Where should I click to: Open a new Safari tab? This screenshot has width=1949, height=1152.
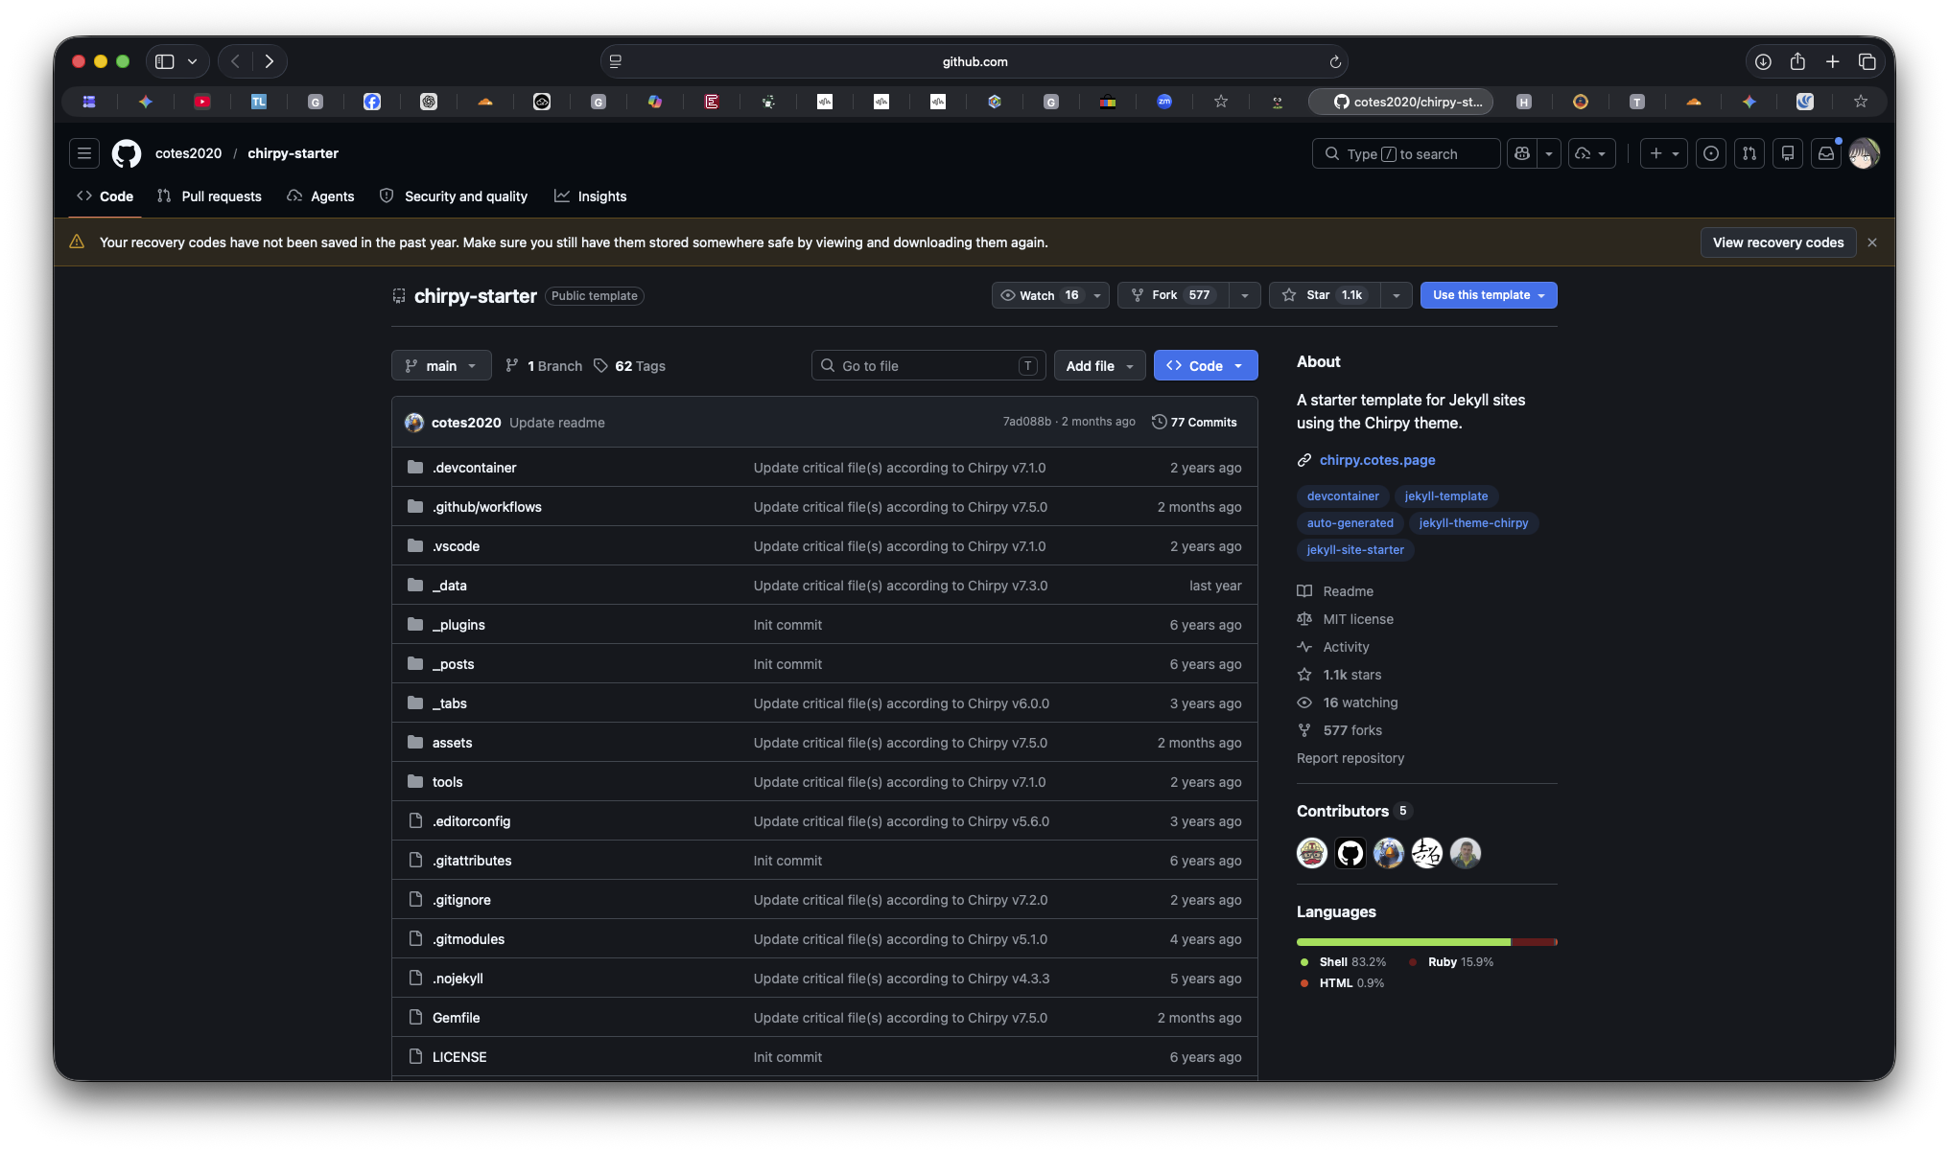point(1832,61)
